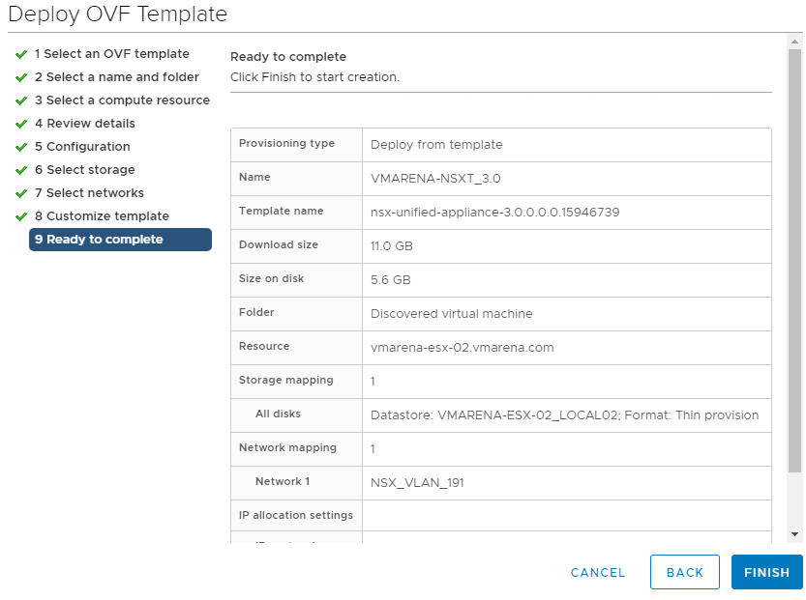Screen dimensions: 806x600
Task: Select template name nsx-unified-appliance-3.0.0.0.0.15946739
Action: (x=495, y=213)
